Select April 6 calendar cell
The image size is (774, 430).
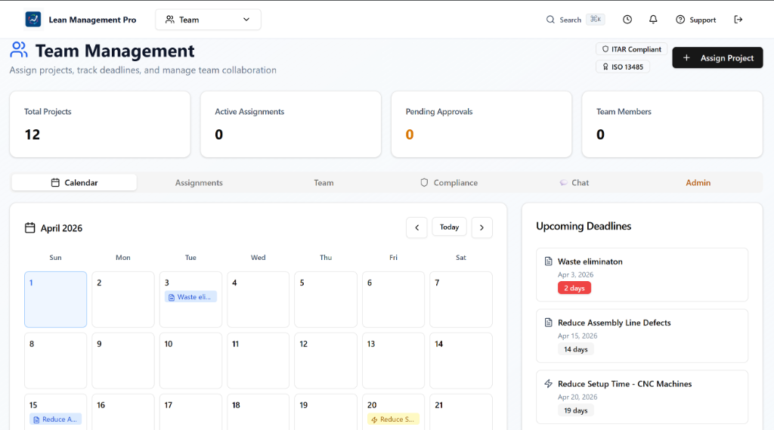click(x=393, y=299)
